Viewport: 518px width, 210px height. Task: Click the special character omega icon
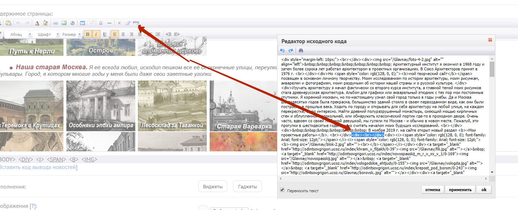[x=100, y=23]
